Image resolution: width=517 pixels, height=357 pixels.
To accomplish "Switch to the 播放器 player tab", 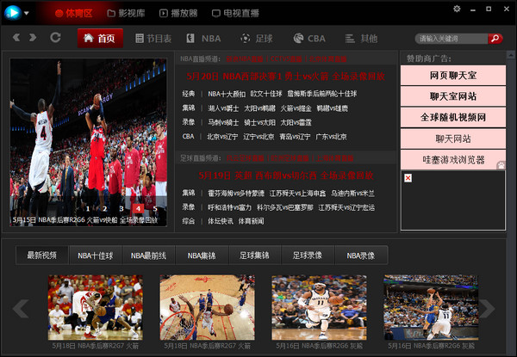I will point(178,13).
